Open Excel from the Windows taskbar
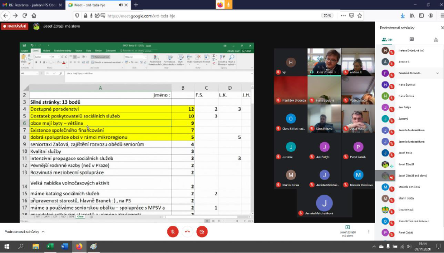 50,247
